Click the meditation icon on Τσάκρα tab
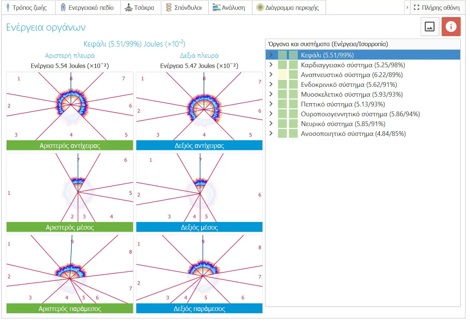The height and width of the screenshot is (323, 470). pyautogui.click(x=129, y=8)
